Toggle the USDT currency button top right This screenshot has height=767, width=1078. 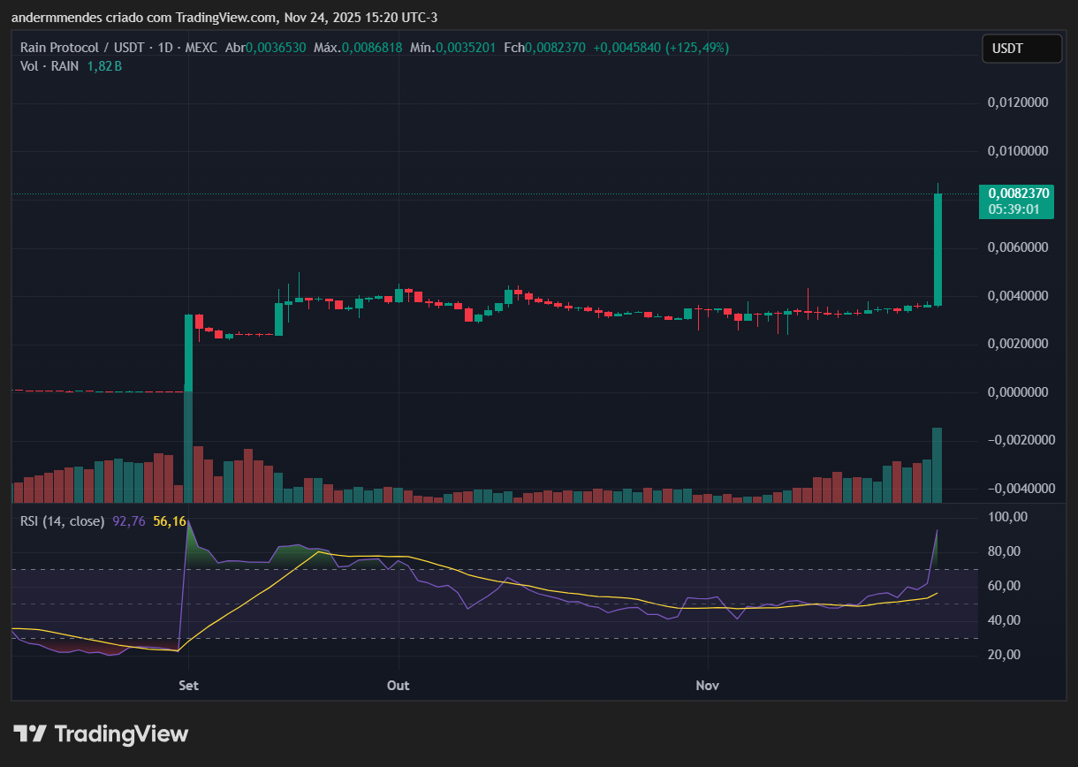[1021, 49]
